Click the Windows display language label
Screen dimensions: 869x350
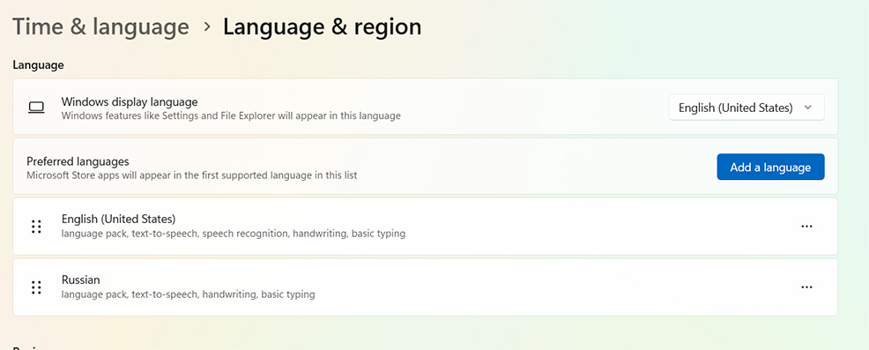click(x=130, y=102)
